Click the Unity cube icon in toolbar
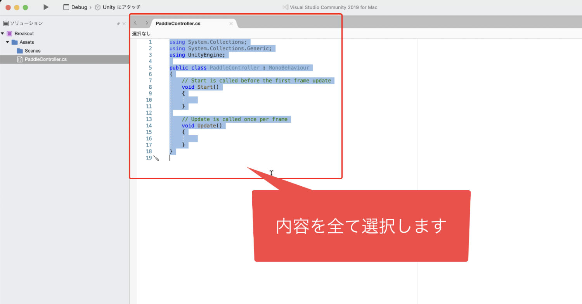This screenshot has width=582, height=304. pos(97,7)
